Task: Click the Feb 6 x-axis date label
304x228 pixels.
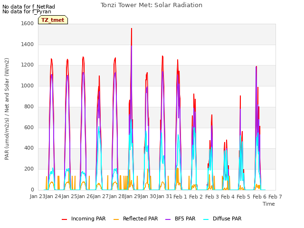Action: pyautogui.click(x=259, y=197)
